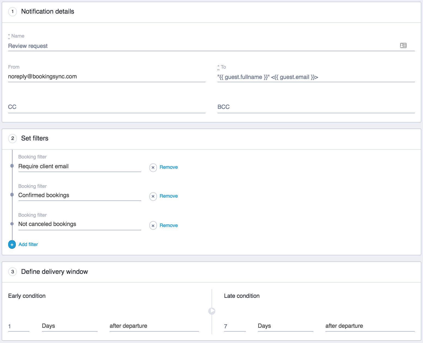Open the Not canceled bookings filter dropdown

[x=79, y=224]
